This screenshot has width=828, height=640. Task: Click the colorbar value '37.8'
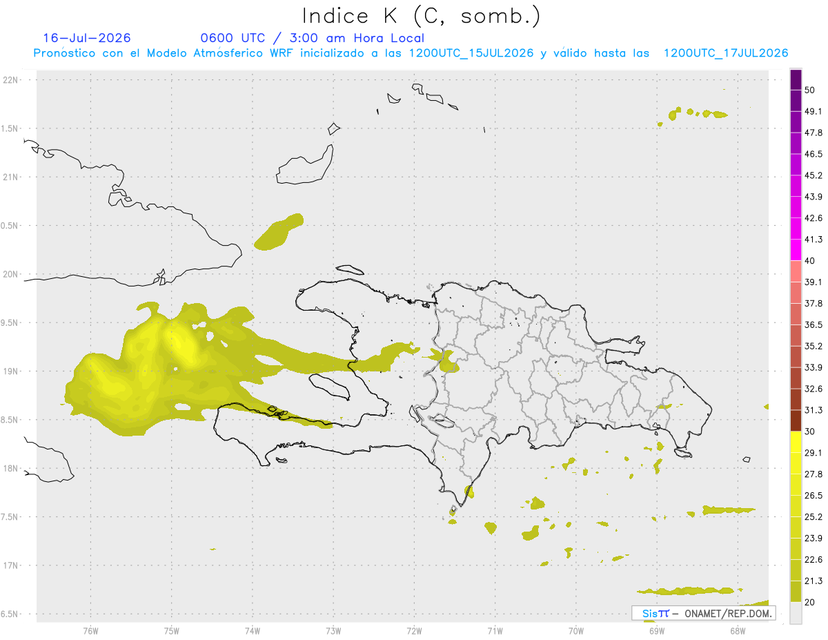pyautogui.click(x=814, y=303)
